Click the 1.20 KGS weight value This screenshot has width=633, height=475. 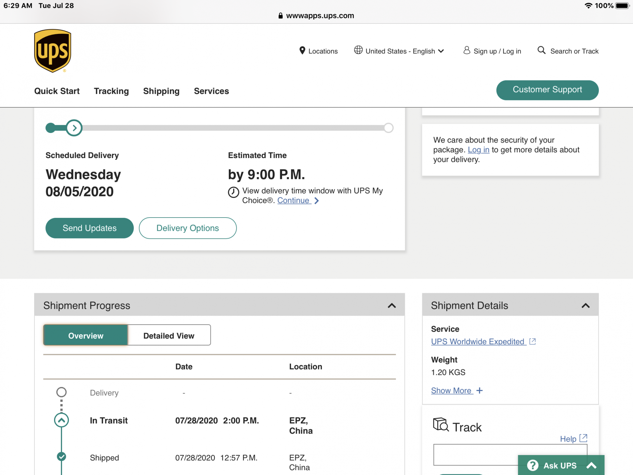click(448, 372)
